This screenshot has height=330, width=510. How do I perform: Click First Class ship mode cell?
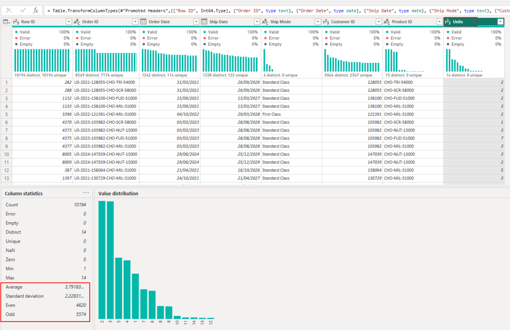click(291, 114)
